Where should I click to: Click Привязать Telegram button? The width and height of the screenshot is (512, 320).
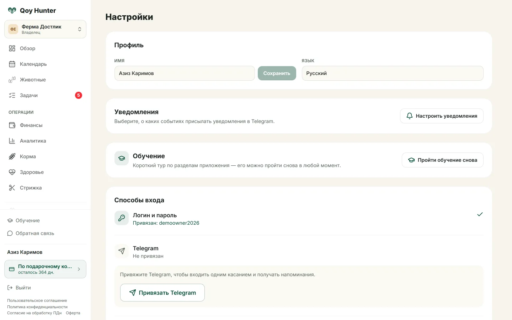162,293
